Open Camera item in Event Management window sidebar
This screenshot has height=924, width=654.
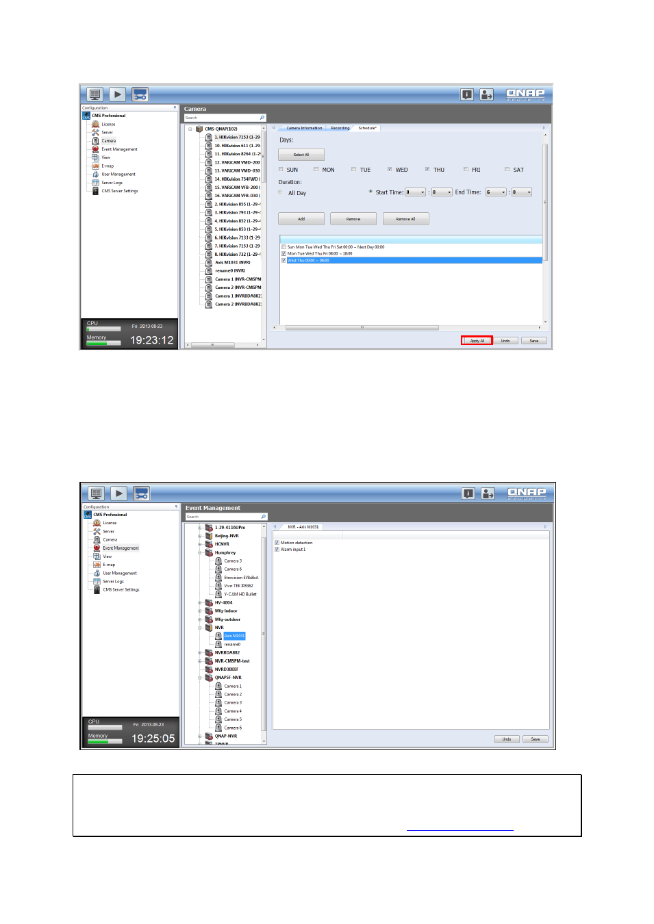110,540
